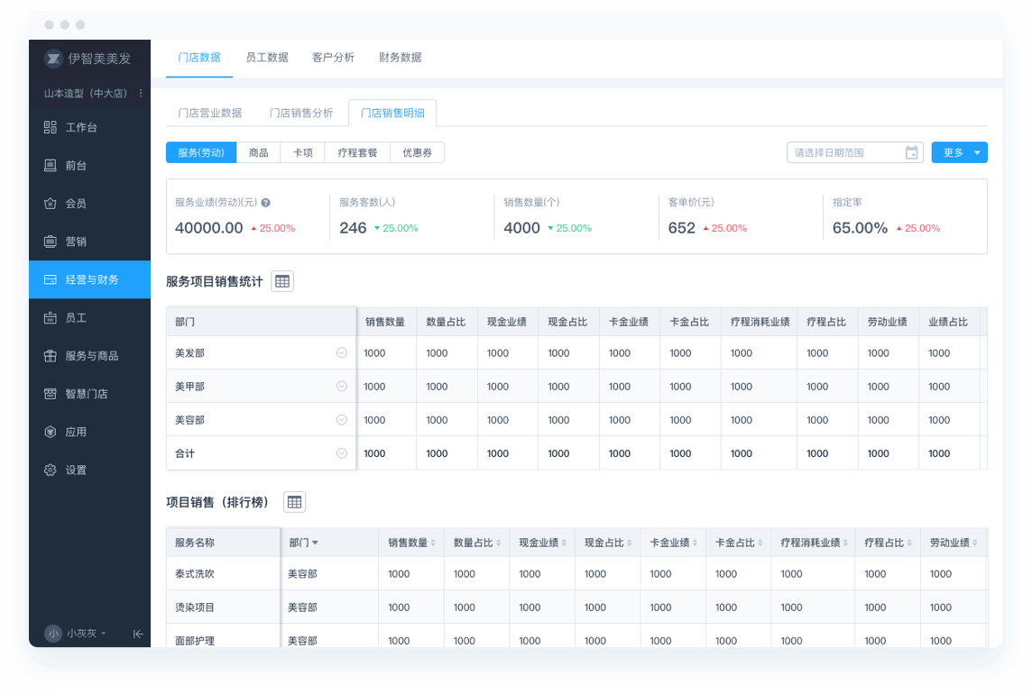Click 246 服务客数 value
The width and height of the screenshot is (1032, 694).
click(353, 228)
